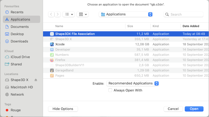Open the Enable Recommended Applications popup

pos(133,83)
